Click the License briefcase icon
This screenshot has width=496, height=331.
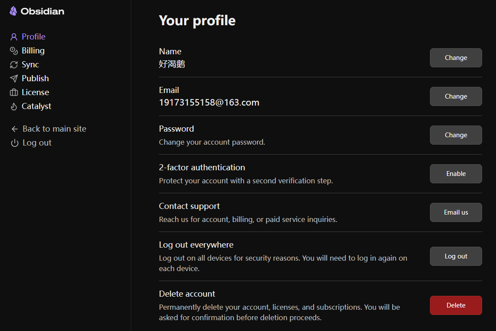pyautogui.click(x=14, y=93)
